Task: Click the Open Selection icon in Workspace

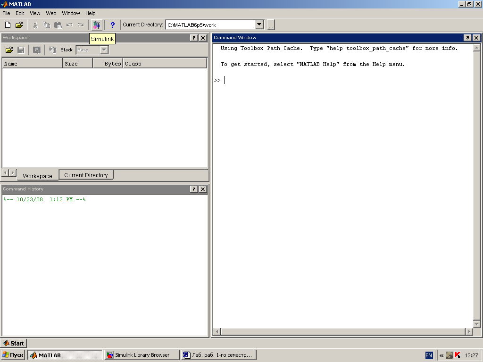Action: (37, 50)
